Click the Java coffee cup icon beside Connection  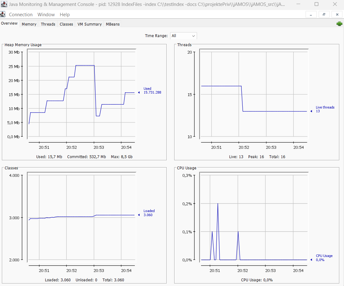coord(3,14)
